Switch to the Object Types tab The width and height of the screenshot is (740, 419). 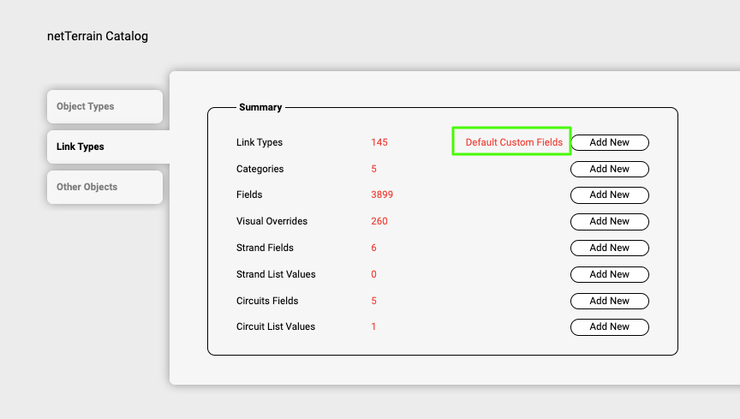(x=104, y=107)
